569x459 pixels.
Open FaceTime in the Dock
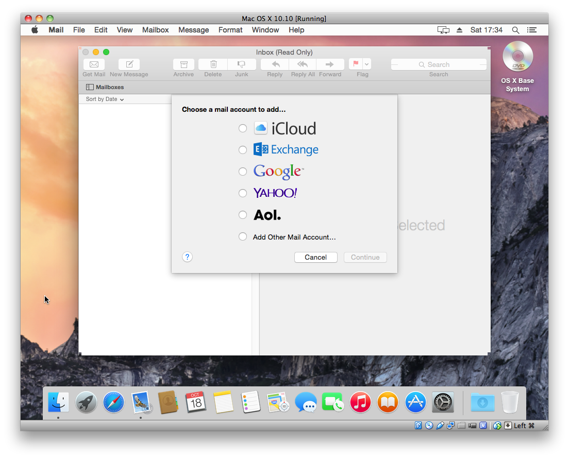point(333,402)
